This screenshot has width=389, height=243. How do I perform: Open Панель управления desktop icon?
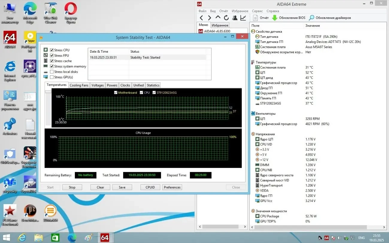click(10, 100)
